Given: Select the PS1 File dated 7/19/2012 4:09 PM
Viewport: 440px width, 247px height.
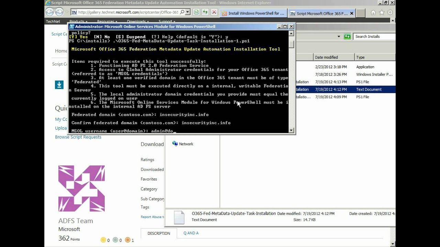Looking at the screenshot, I should [345, 97].
